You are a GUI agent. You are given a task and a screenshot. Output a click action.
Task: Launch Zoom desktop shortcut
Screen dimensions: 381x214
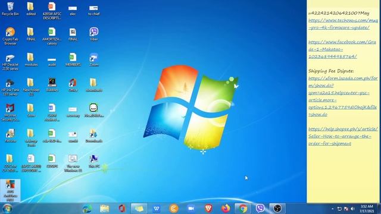click(x=94, y=59)
